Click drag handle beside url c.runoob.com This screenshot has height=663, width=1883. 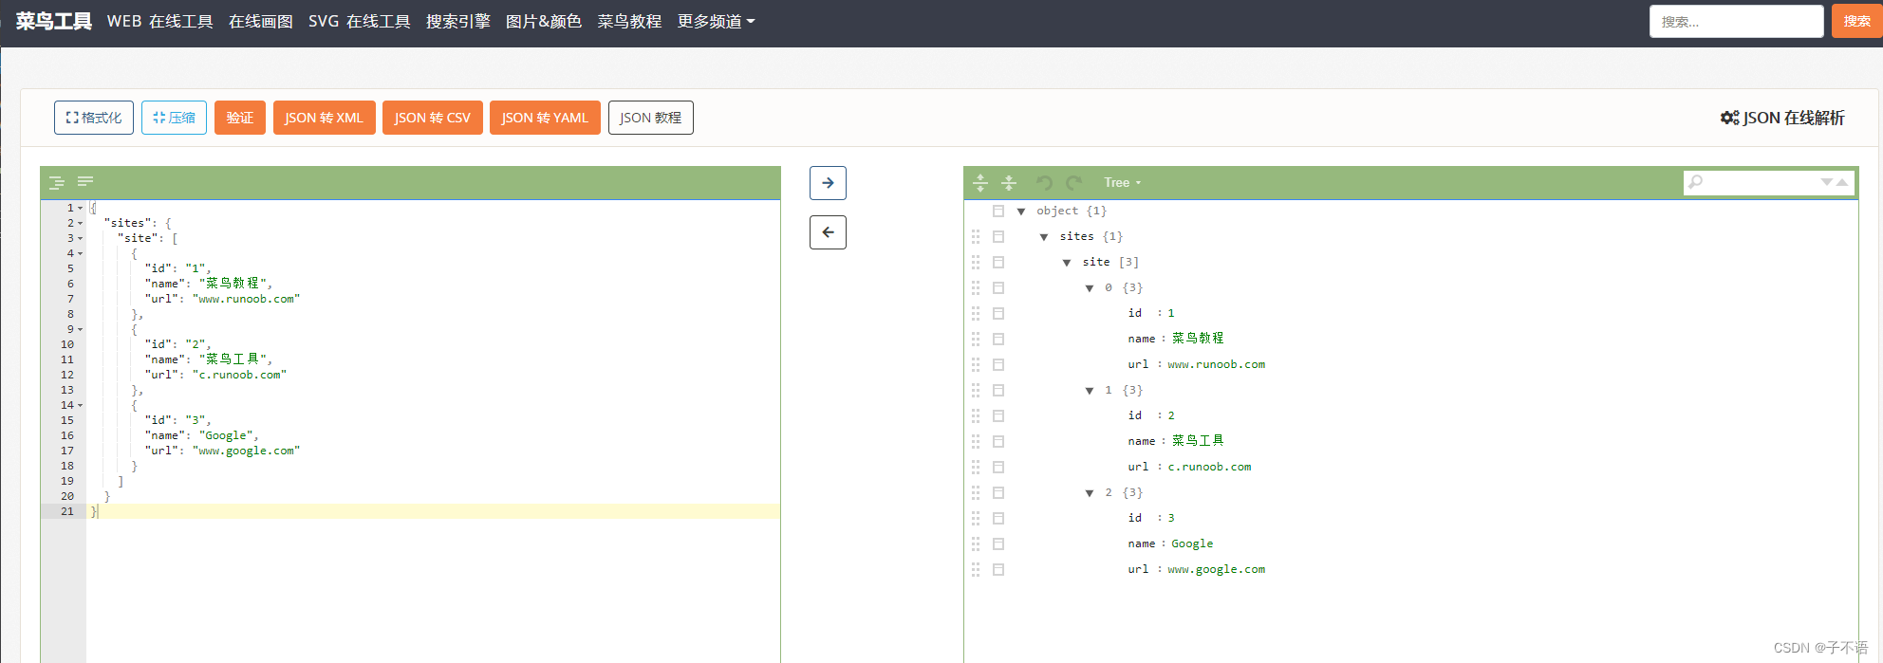[976, 467]
